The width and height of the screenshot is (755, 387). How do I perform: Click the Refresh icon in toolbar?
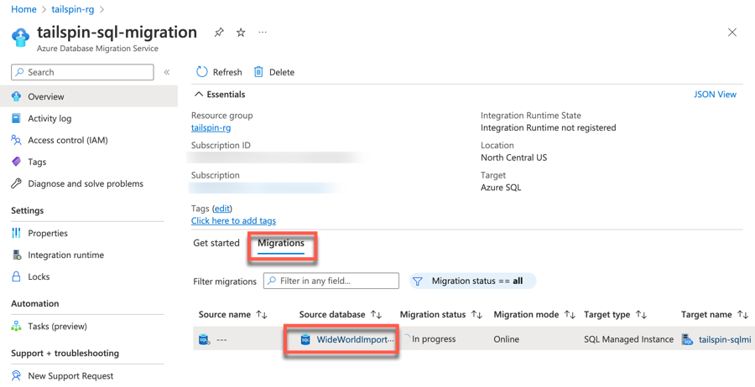click(x=202, y=72)
